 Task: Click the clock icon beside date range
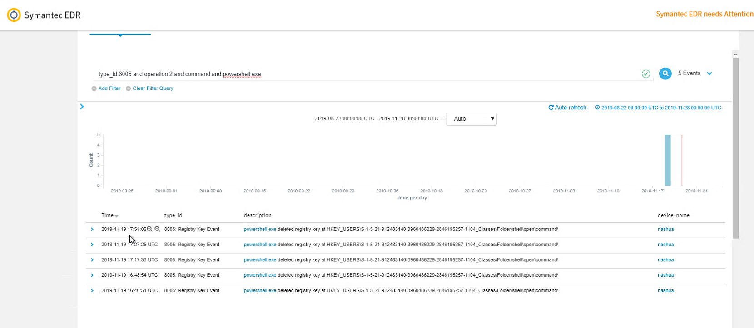coord(597,108)
